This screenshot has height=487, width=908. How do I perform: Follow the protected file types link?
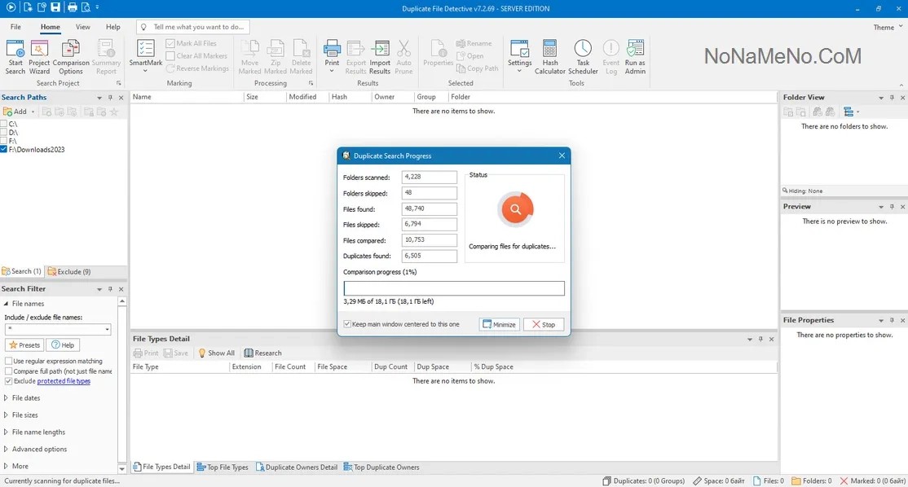[x=64, y=381]
